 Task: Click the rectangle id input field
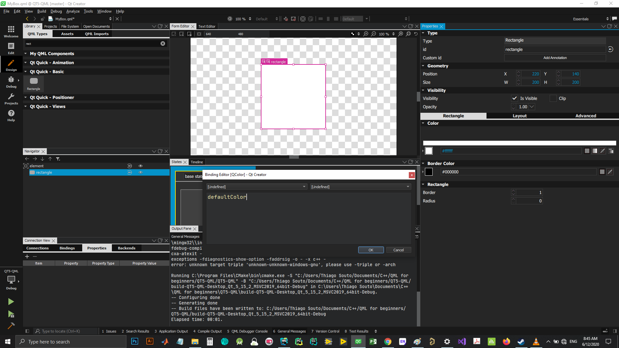(x=555, y=49)
